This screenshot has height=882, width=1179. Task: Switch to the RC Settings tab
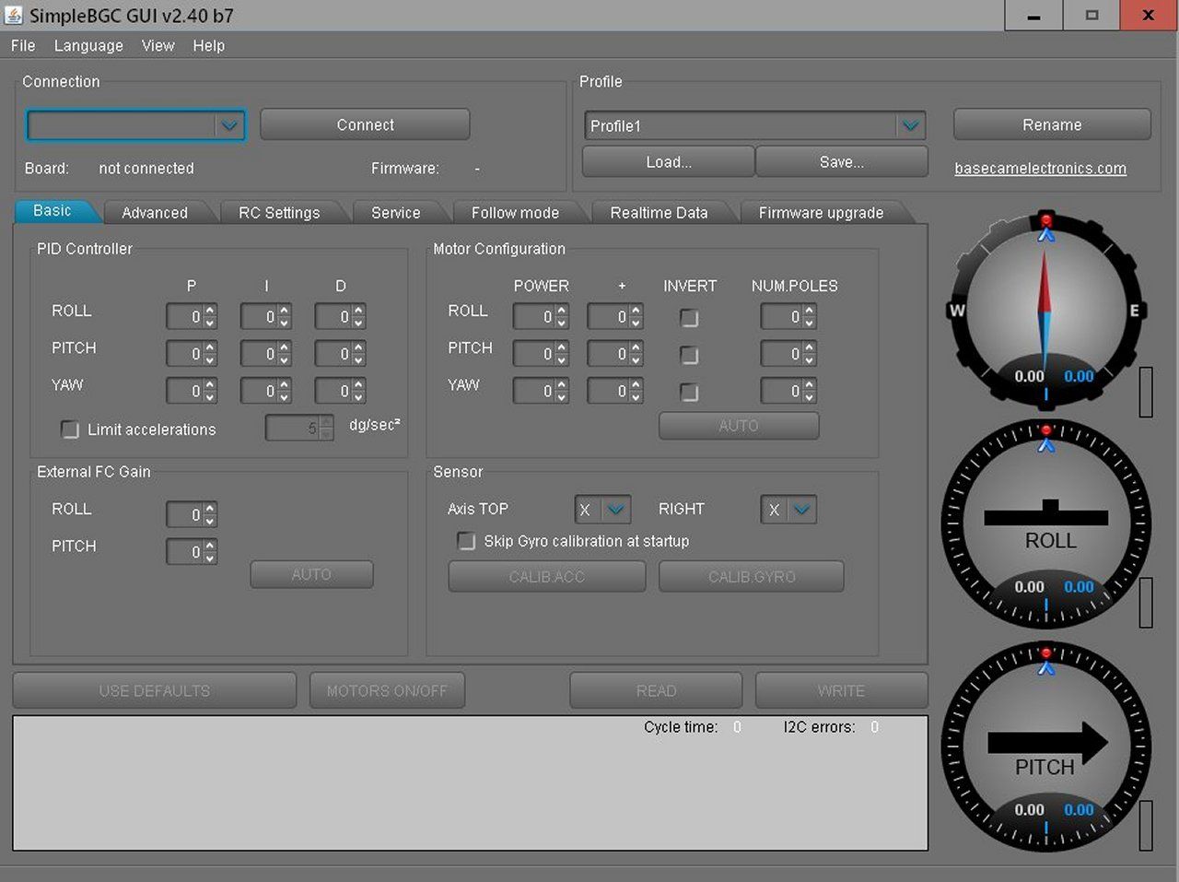tap(279, 213)
